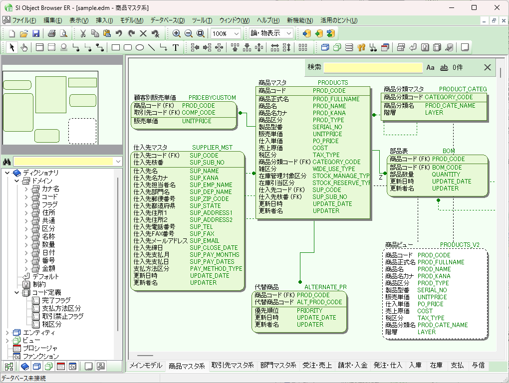Toggle dictionary book view at panel bottom
This screenshot has width=509, height=383.
[24, 367]
